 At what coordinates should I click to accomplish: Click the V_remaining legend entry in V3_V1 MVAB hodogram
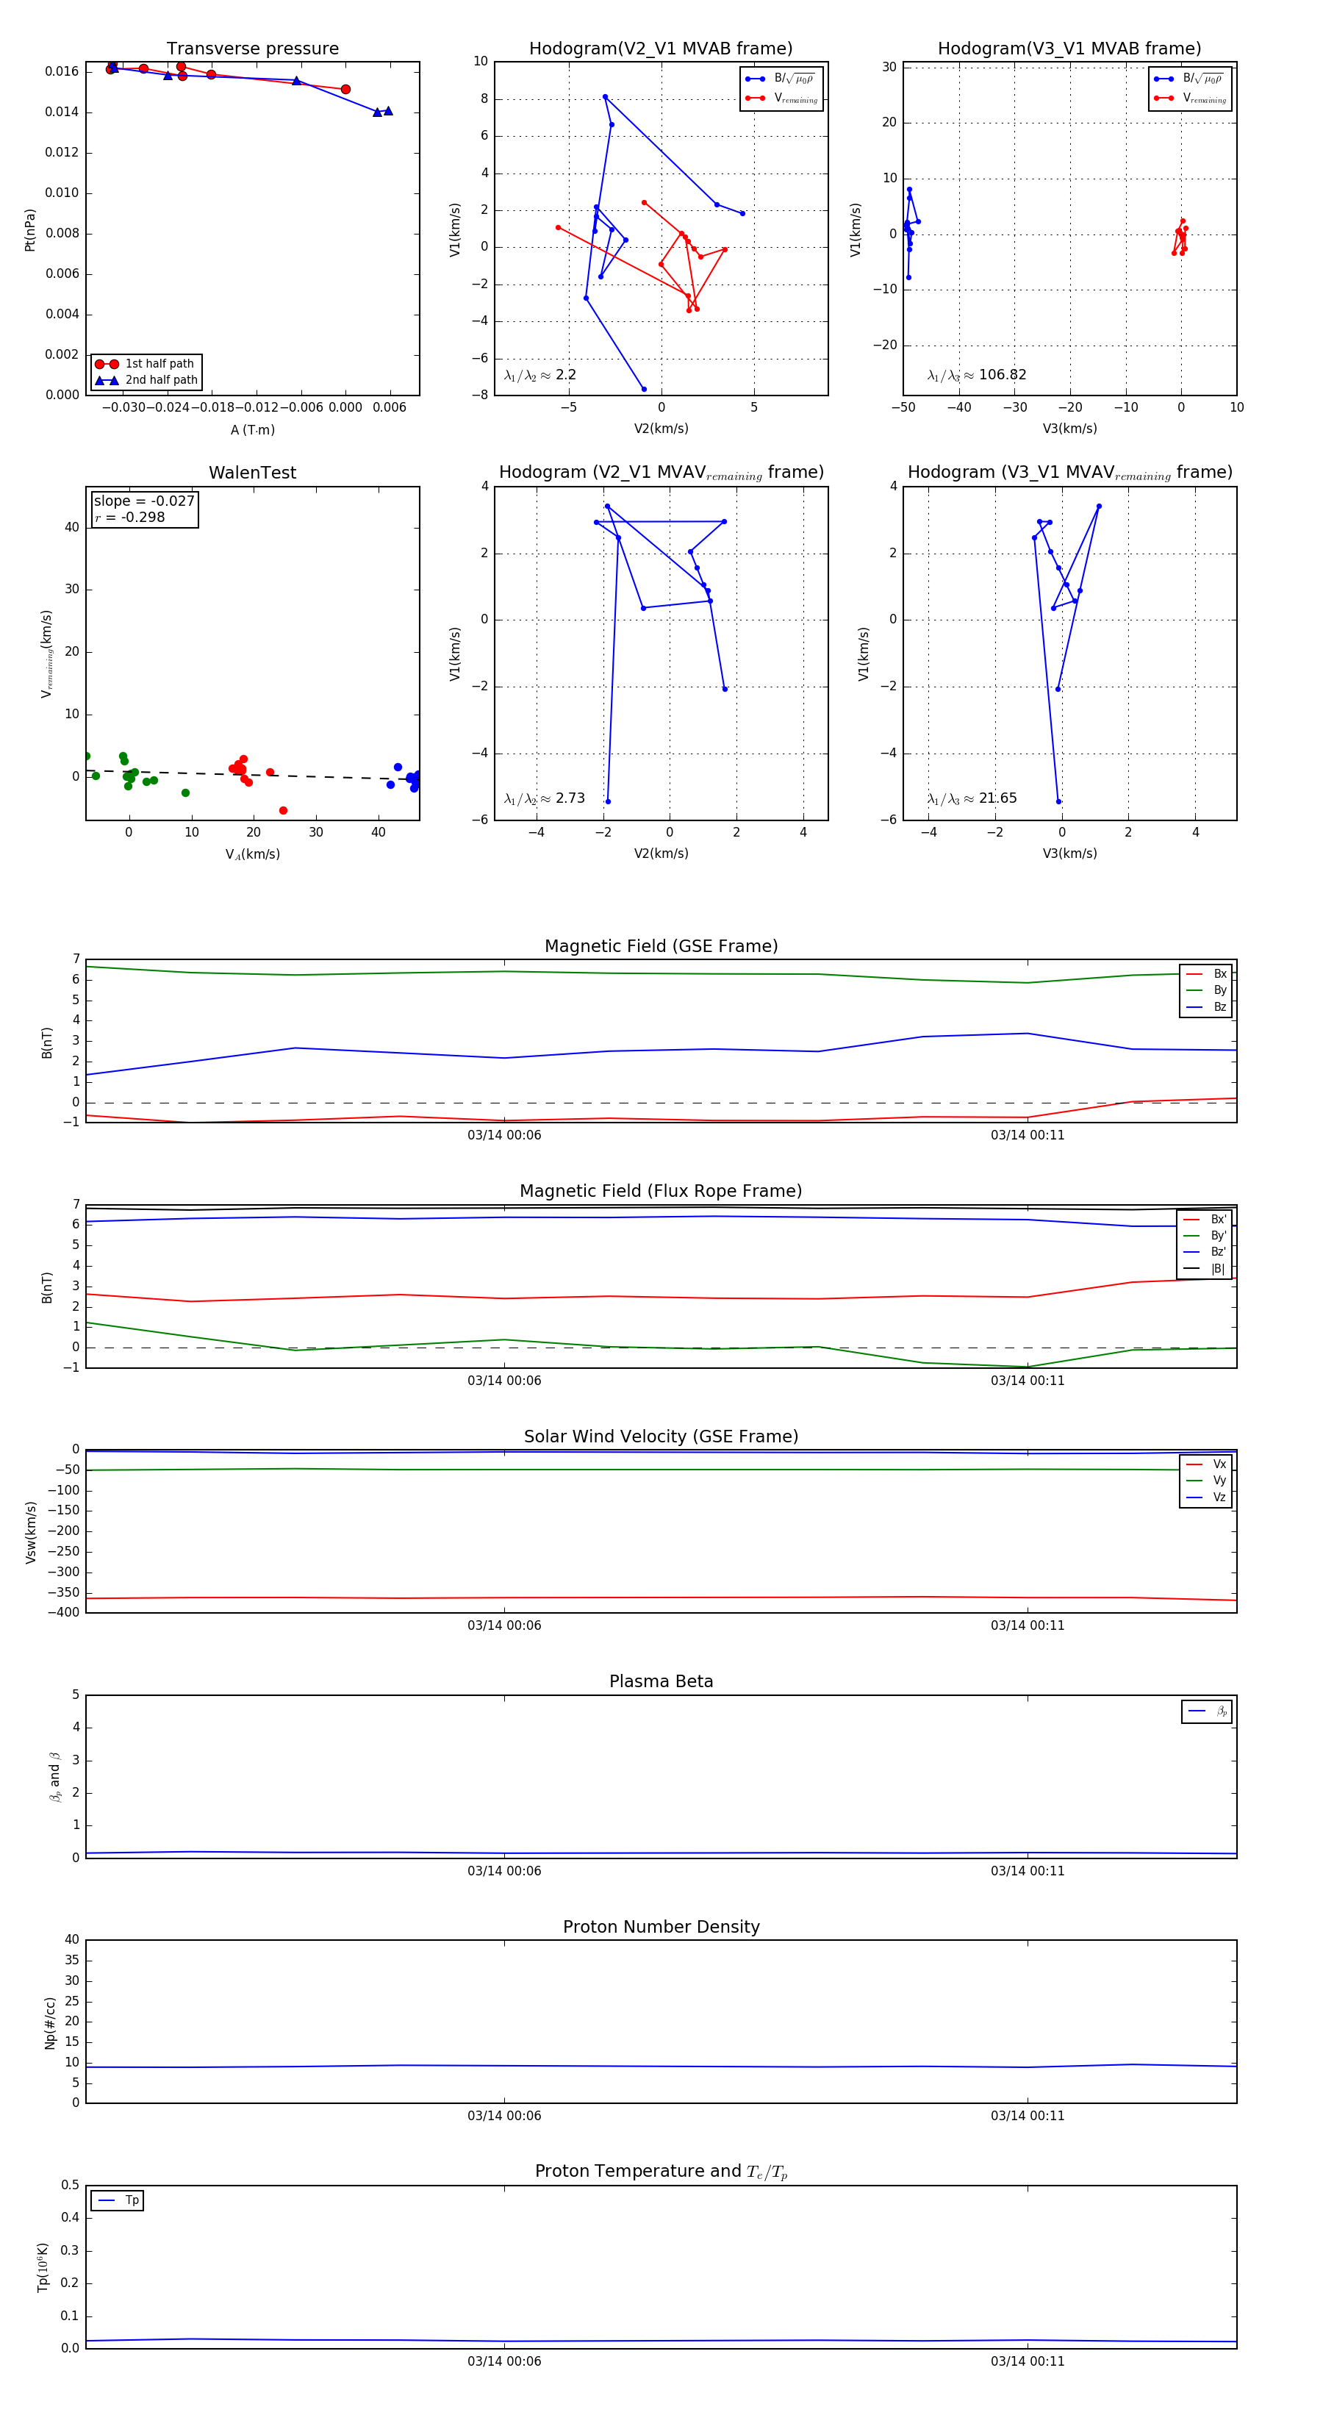point(1190,98)
